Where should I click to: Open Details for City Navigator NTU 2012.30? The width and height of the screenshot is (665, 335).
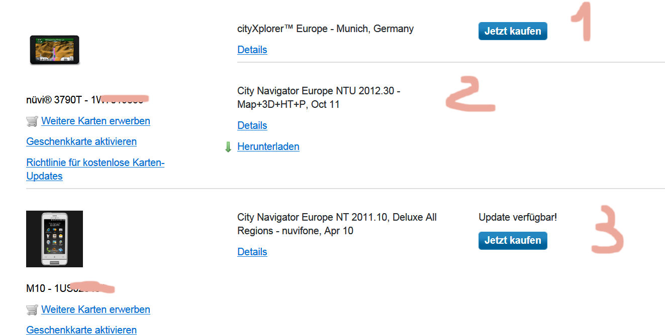pos(252,125)
